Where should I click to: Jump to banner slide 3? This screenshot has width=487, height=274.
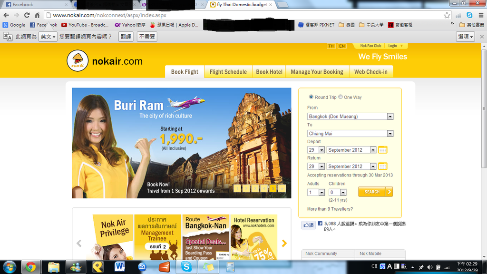click(255, 188)
